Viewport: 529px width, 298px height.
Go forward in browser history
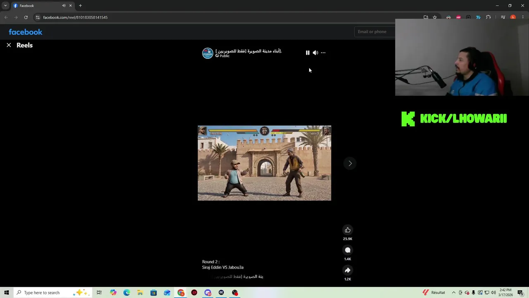(x=16, y=17)
